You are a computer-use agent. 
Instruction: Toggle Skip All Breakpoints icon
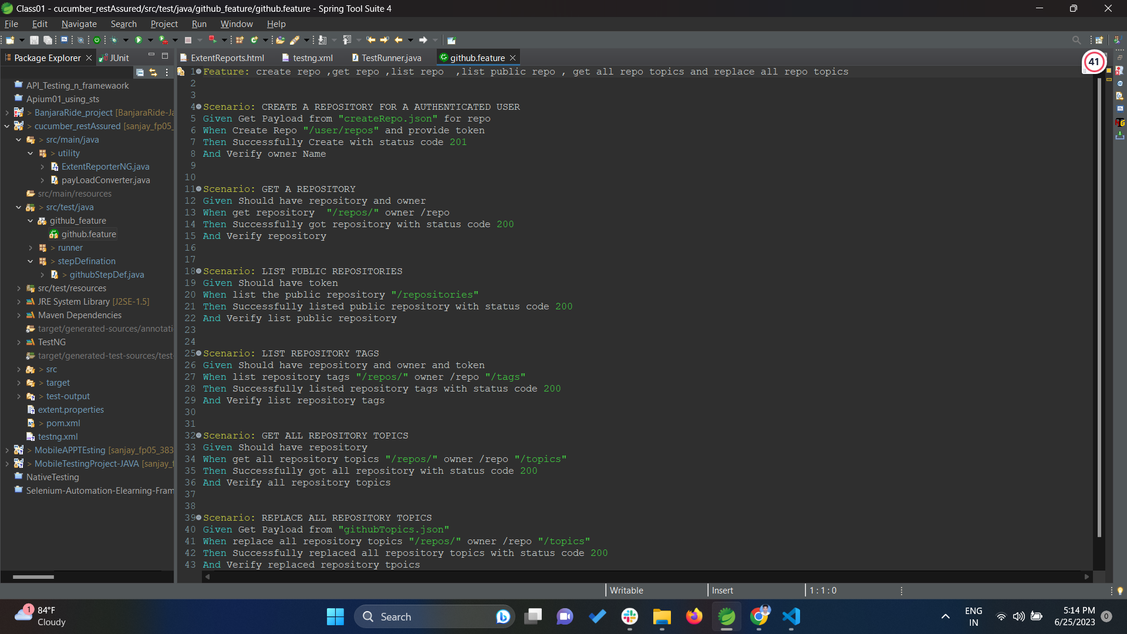80,40
